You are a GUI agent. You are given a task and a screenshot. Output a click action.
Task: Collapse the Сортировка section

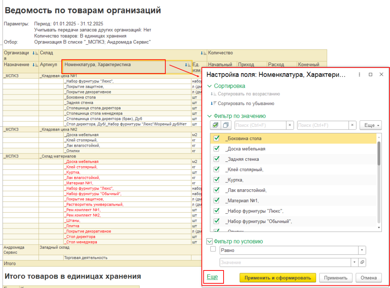209,86
